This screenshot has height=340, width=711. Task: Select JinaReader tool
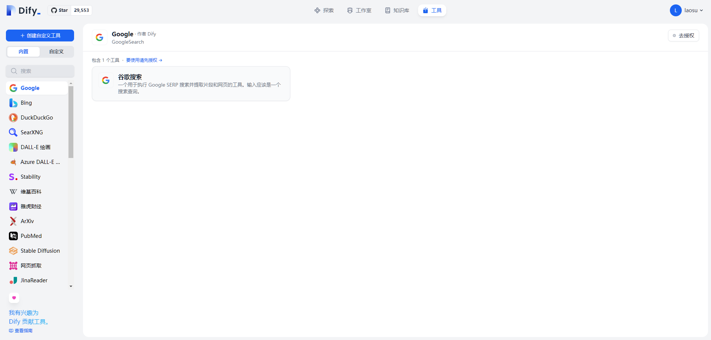(37, 280)
